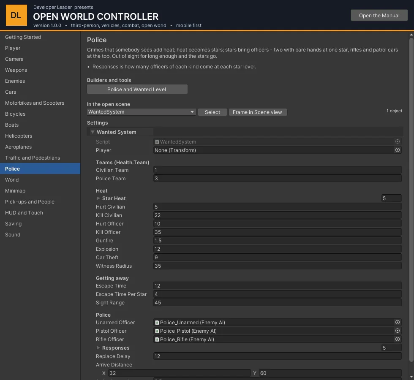This screenshot has width=414, height=380.
Task: Click the '1 object' count text
Action: [x=394, y=111]
